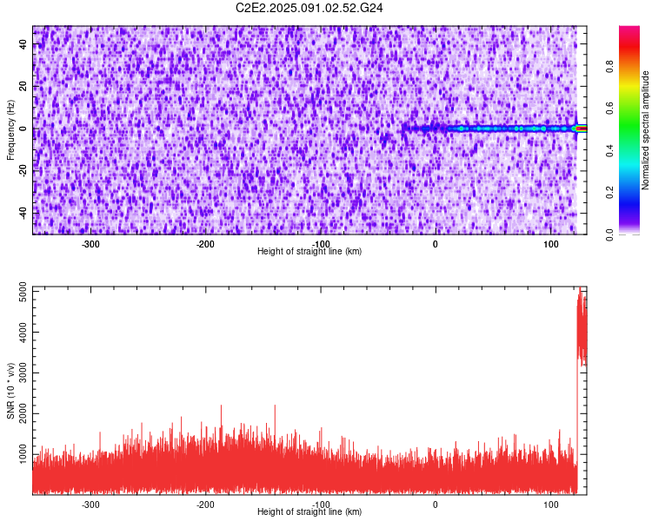Click the 0.2 tick label on the colorbar

click(x=609, y=193)
